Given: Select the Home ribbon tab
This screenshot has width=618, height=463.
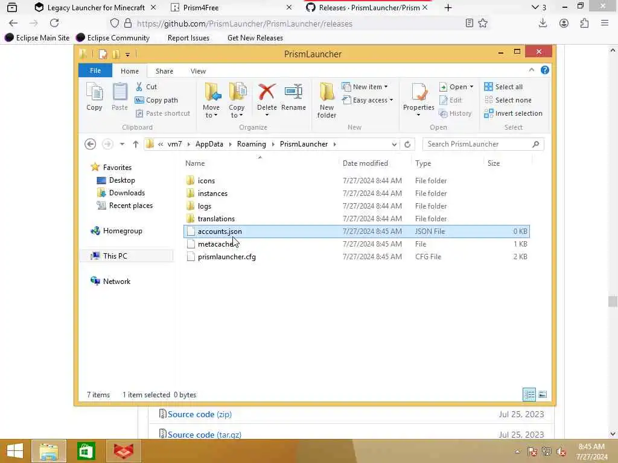Looking at the screenshot, I should tap(130, 71).
